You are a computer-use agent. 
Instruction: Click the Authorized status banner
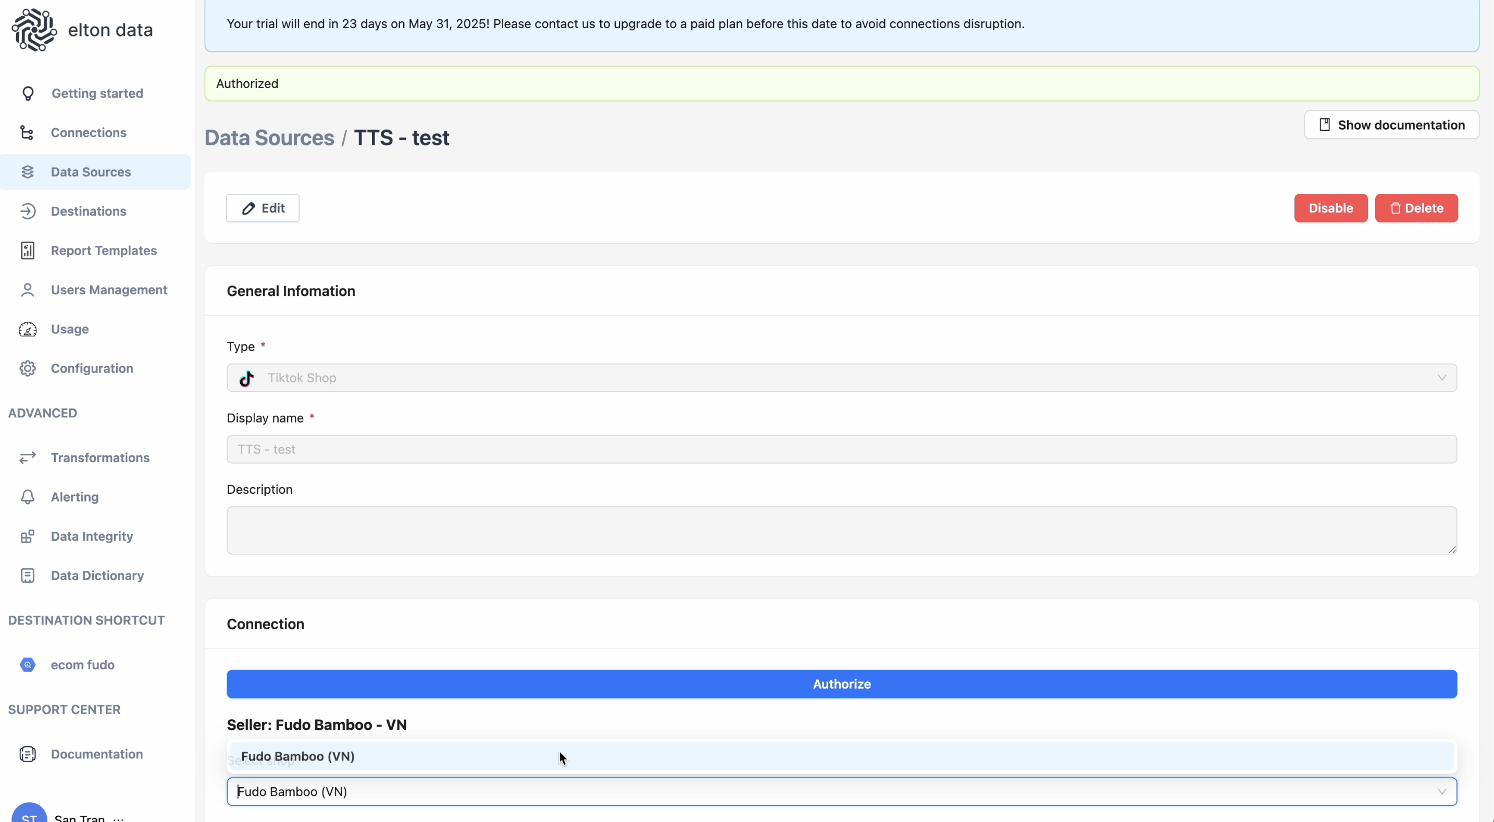coord(841,83)
